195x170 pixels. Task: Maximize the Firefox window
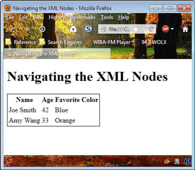pyautogui.click(x=170, y=8)
